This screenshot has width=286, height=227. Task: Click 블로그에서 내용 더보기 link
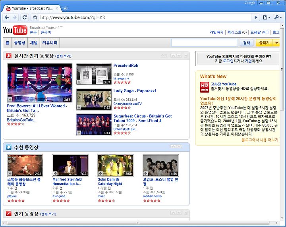pos(260,140)
